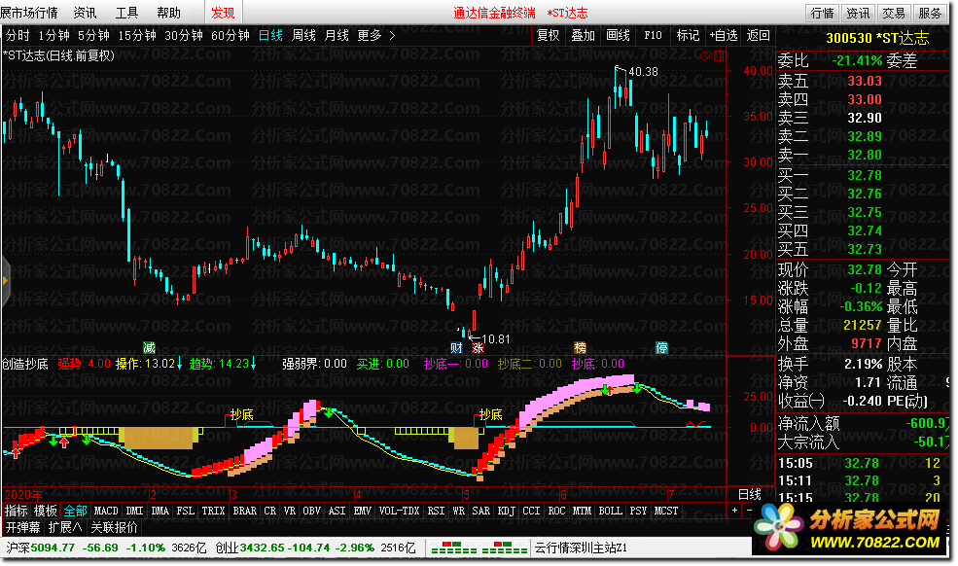Open the 市场行情 menu

click(30, 13)
